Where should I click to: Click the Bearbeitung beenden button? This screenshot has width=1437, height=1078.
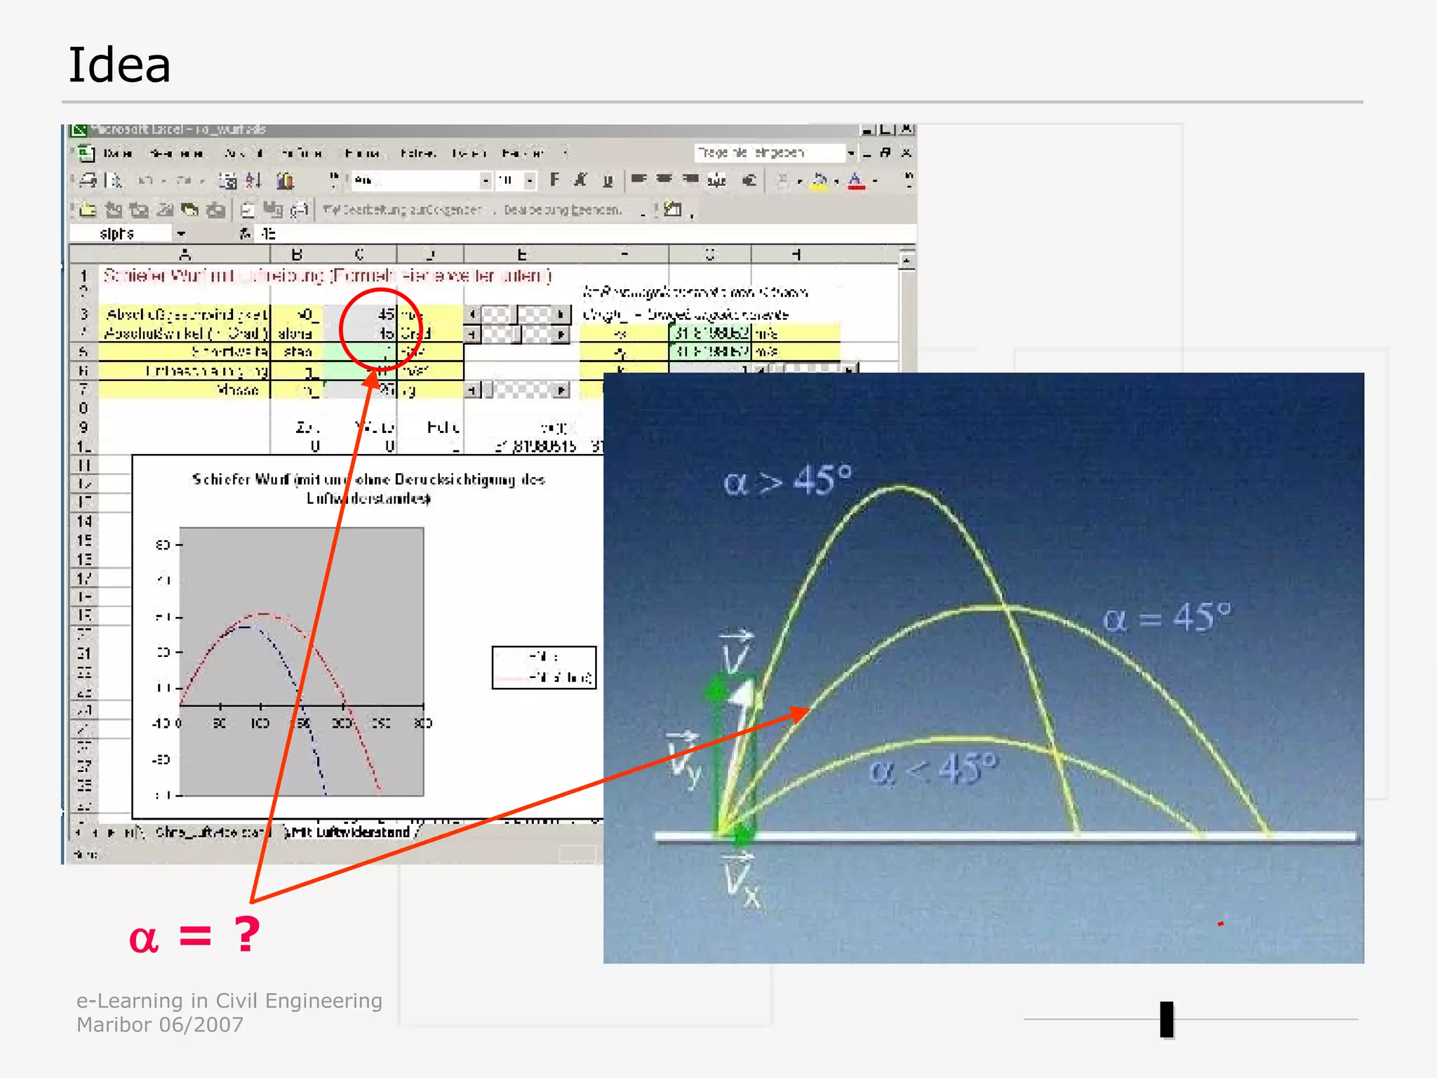[563, 210]
